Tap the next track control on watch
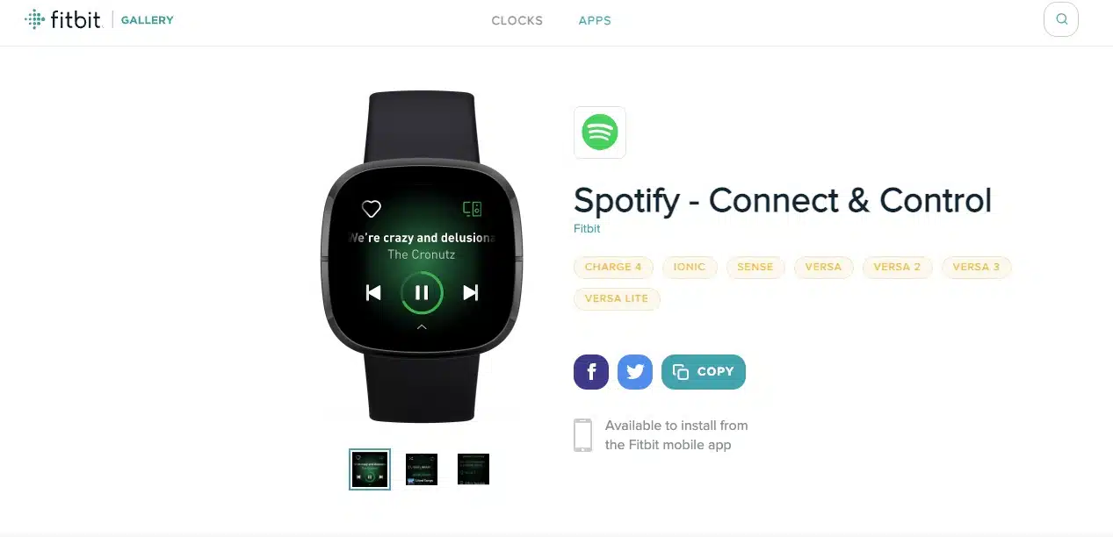The image size is (1113, 537). (x=470, y=292)
